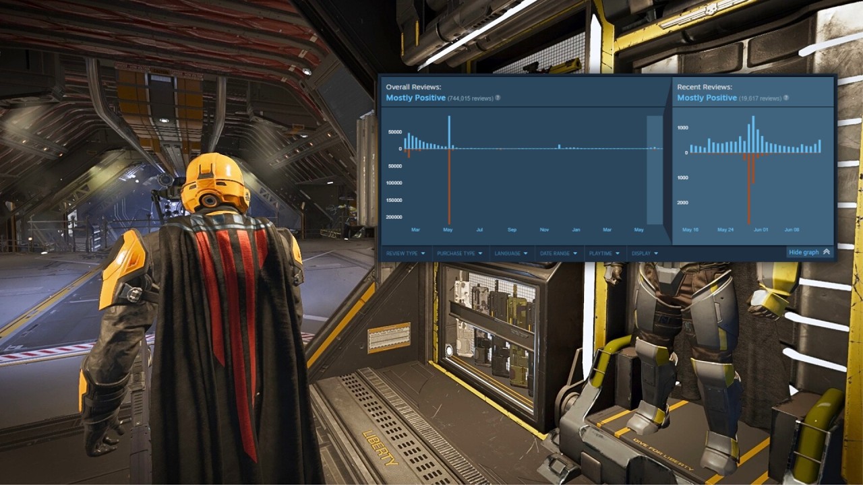Open the help icon beside Recent Reviews count

pos(786,98)
